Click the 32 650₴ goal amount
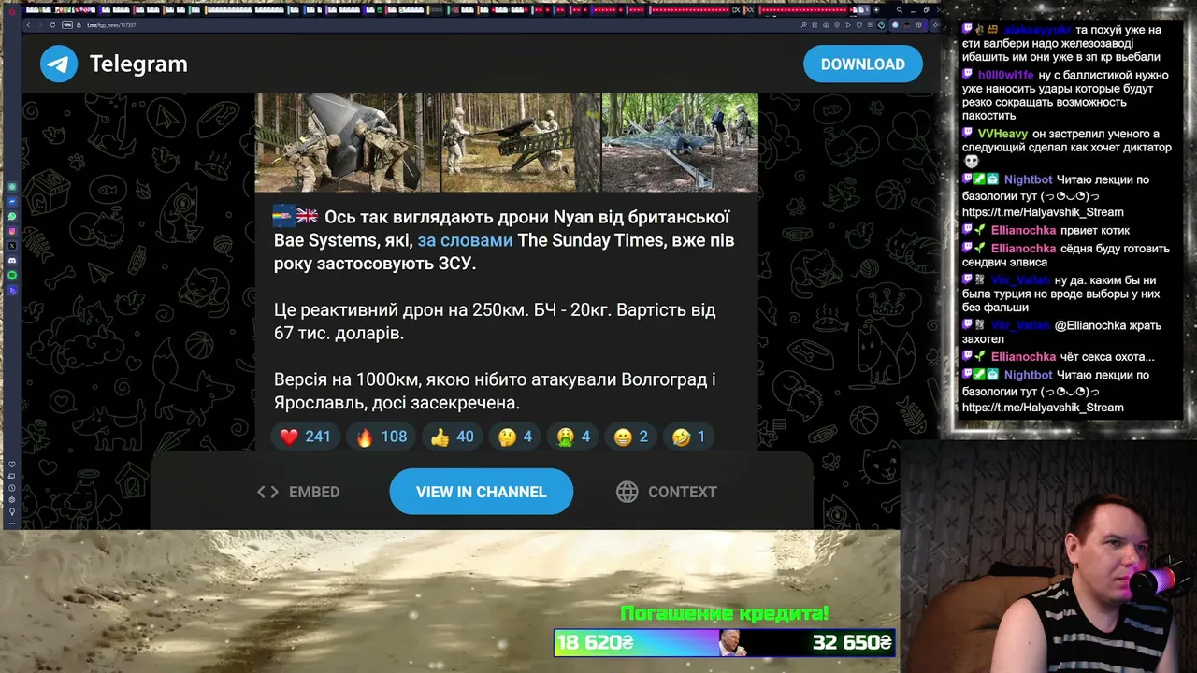1197x673 pixels. coord(851,642)
